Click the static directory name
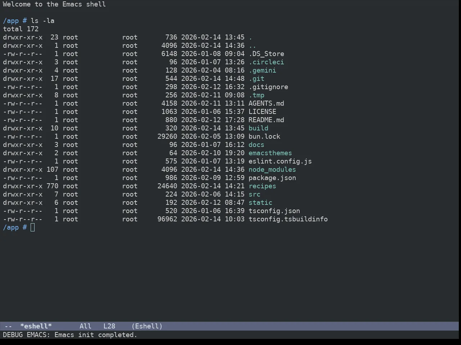Screen dimensions: 461x345 point(260,203)
